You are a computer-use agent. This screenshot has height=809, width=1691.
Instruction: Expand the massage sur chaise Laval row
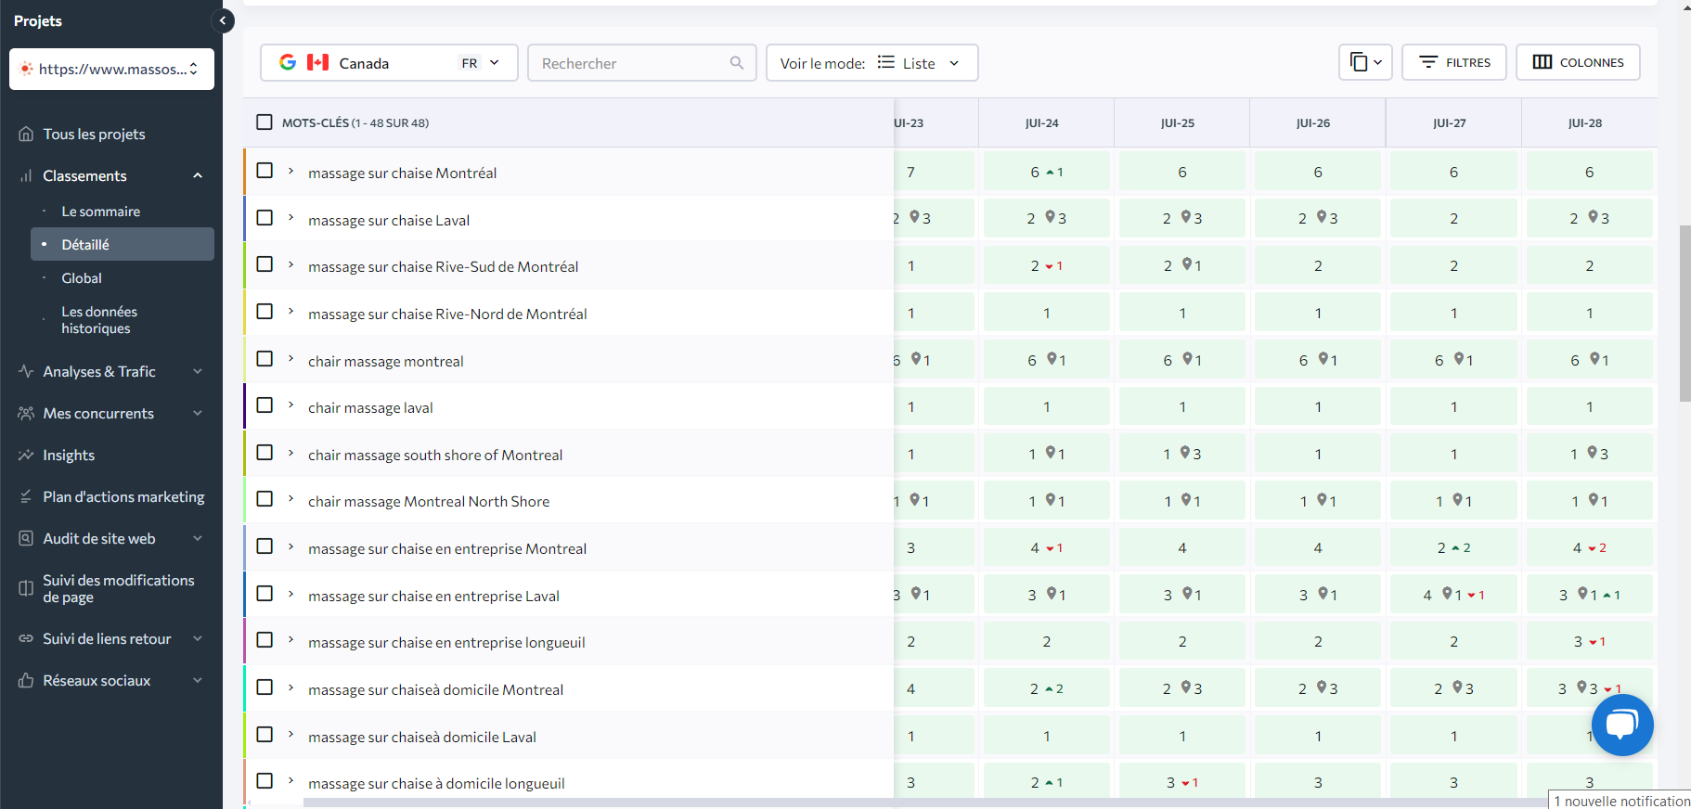(x=290, y=218)
